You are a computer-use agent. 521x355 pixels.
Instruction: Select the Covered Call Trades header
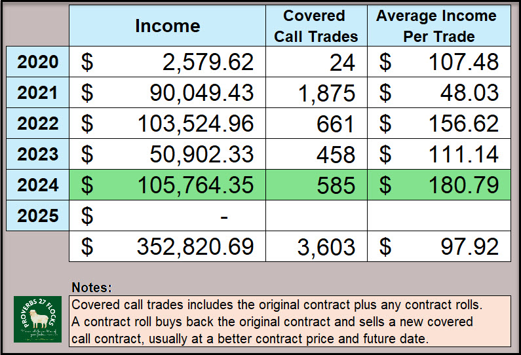point(316,26)
